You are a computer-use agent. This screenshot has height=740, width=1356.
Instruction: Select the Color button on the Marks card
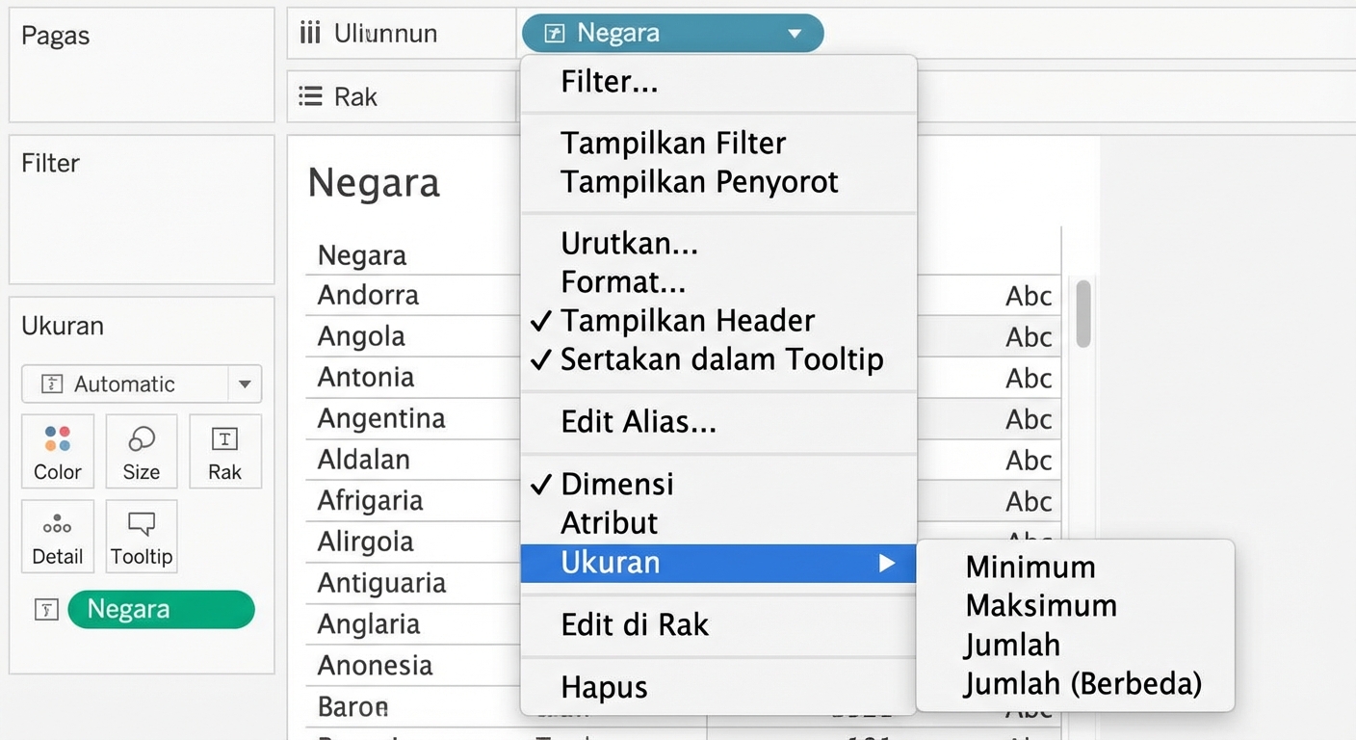pyautogui.click(x=57, y=451)
